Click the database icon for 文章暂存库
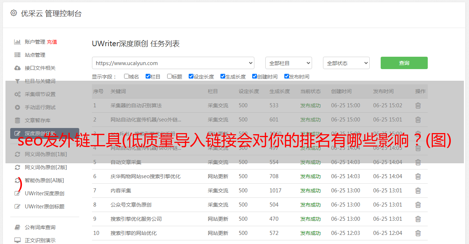The image size is (469, 244). click(x=17, y=120)
